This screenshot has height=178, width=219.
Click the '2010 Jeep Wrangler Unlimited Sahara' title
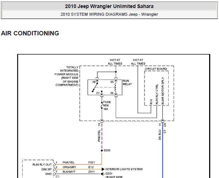[109, 6]
